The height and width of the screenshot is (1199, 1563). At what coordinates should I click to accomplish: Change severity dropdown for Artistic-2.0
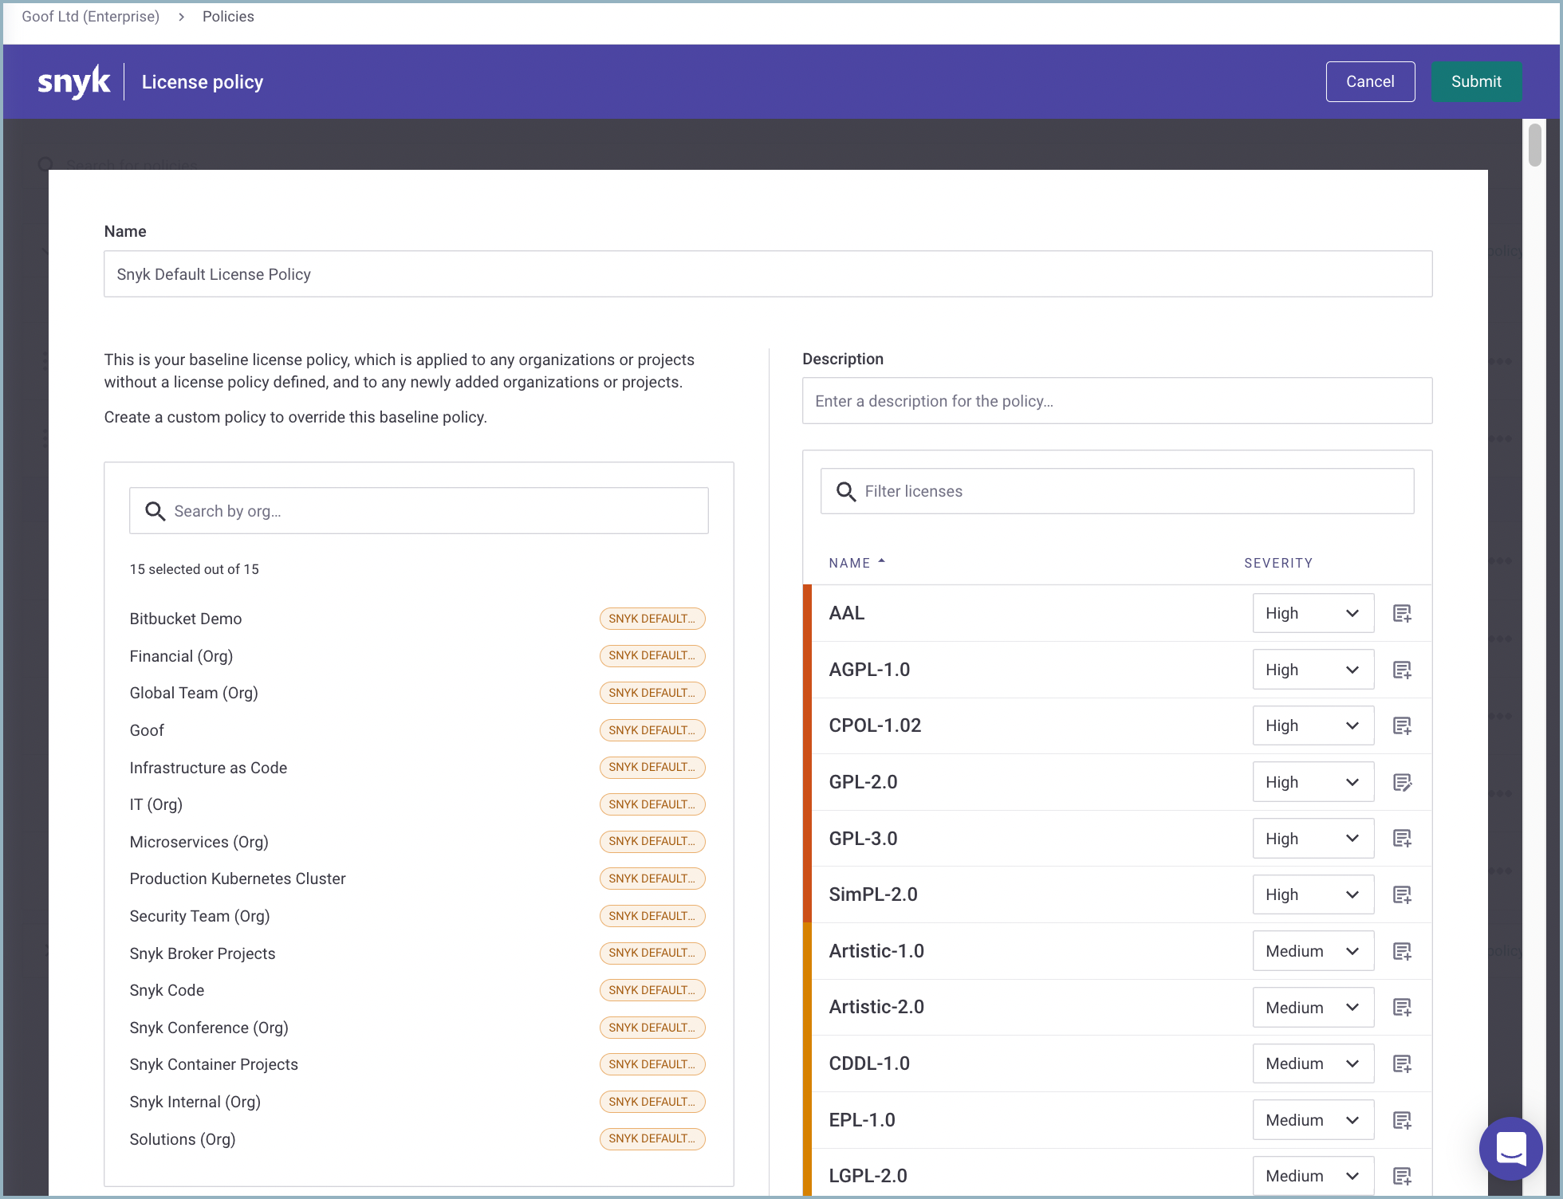[x=1313, y=1007]
